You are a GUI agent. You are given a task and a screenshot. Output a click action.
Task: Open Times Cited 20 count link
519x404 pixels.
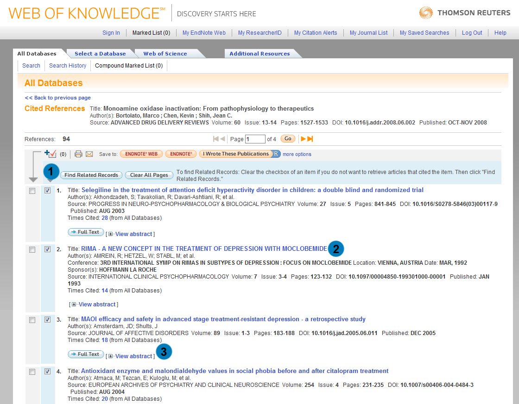click(x=105, y=399)
